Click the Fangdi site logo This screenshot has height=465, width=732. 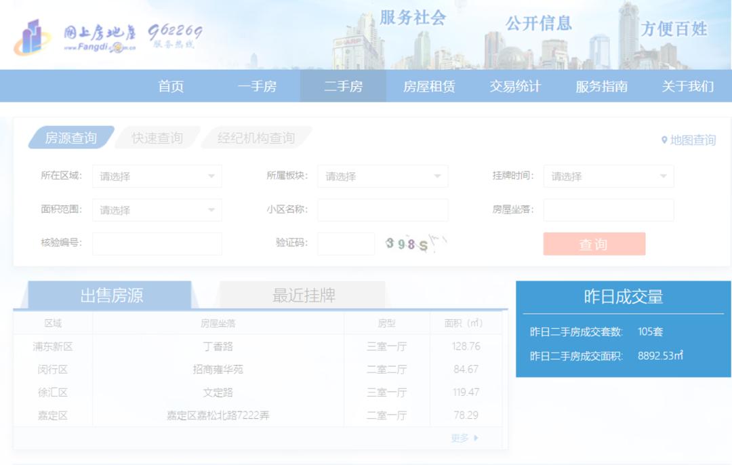[x=75, y=37]
